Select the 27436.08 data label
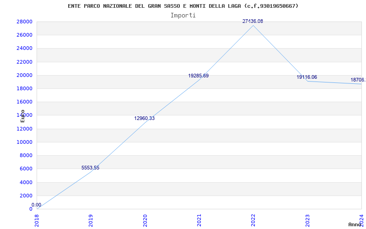The height and width of the screenshot is (229, 366). [x=253, y=21]
